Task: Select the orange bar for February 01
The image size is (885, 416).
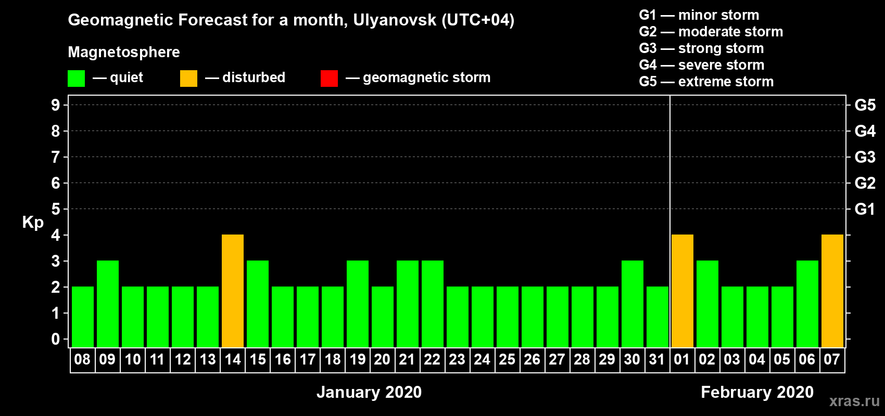Action: point(682,291)
